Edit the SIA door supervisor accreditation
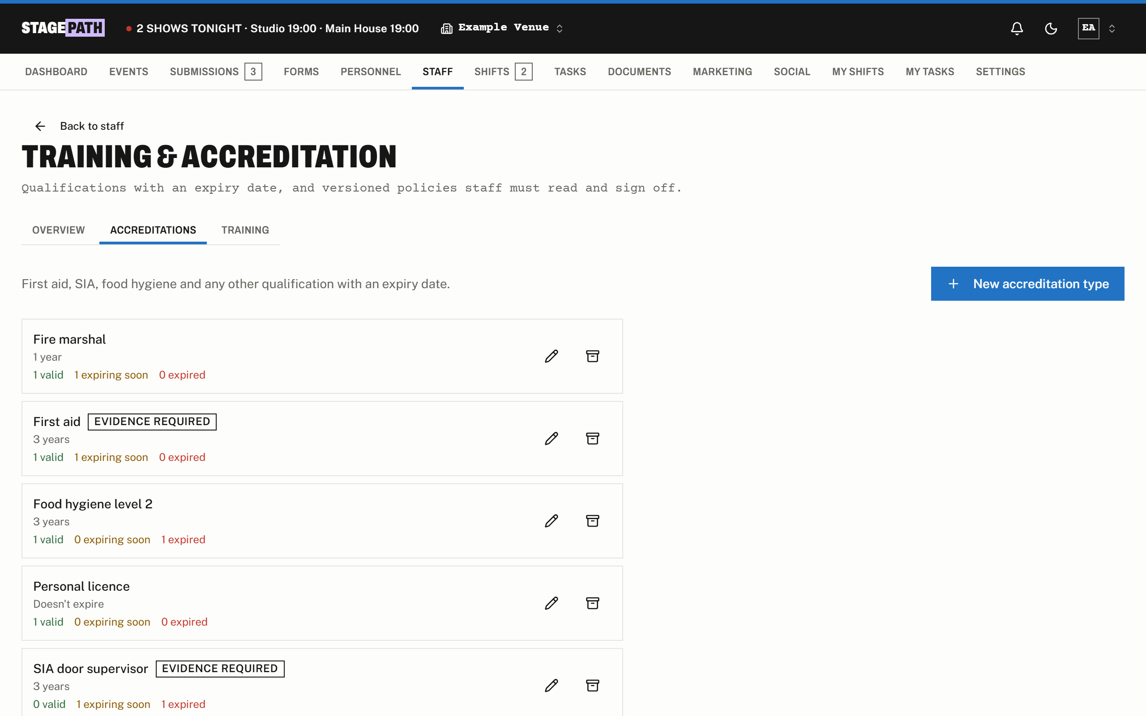The width and height of the screenshot is (1146, 716). pyautogui.click(x=551, y=686)
